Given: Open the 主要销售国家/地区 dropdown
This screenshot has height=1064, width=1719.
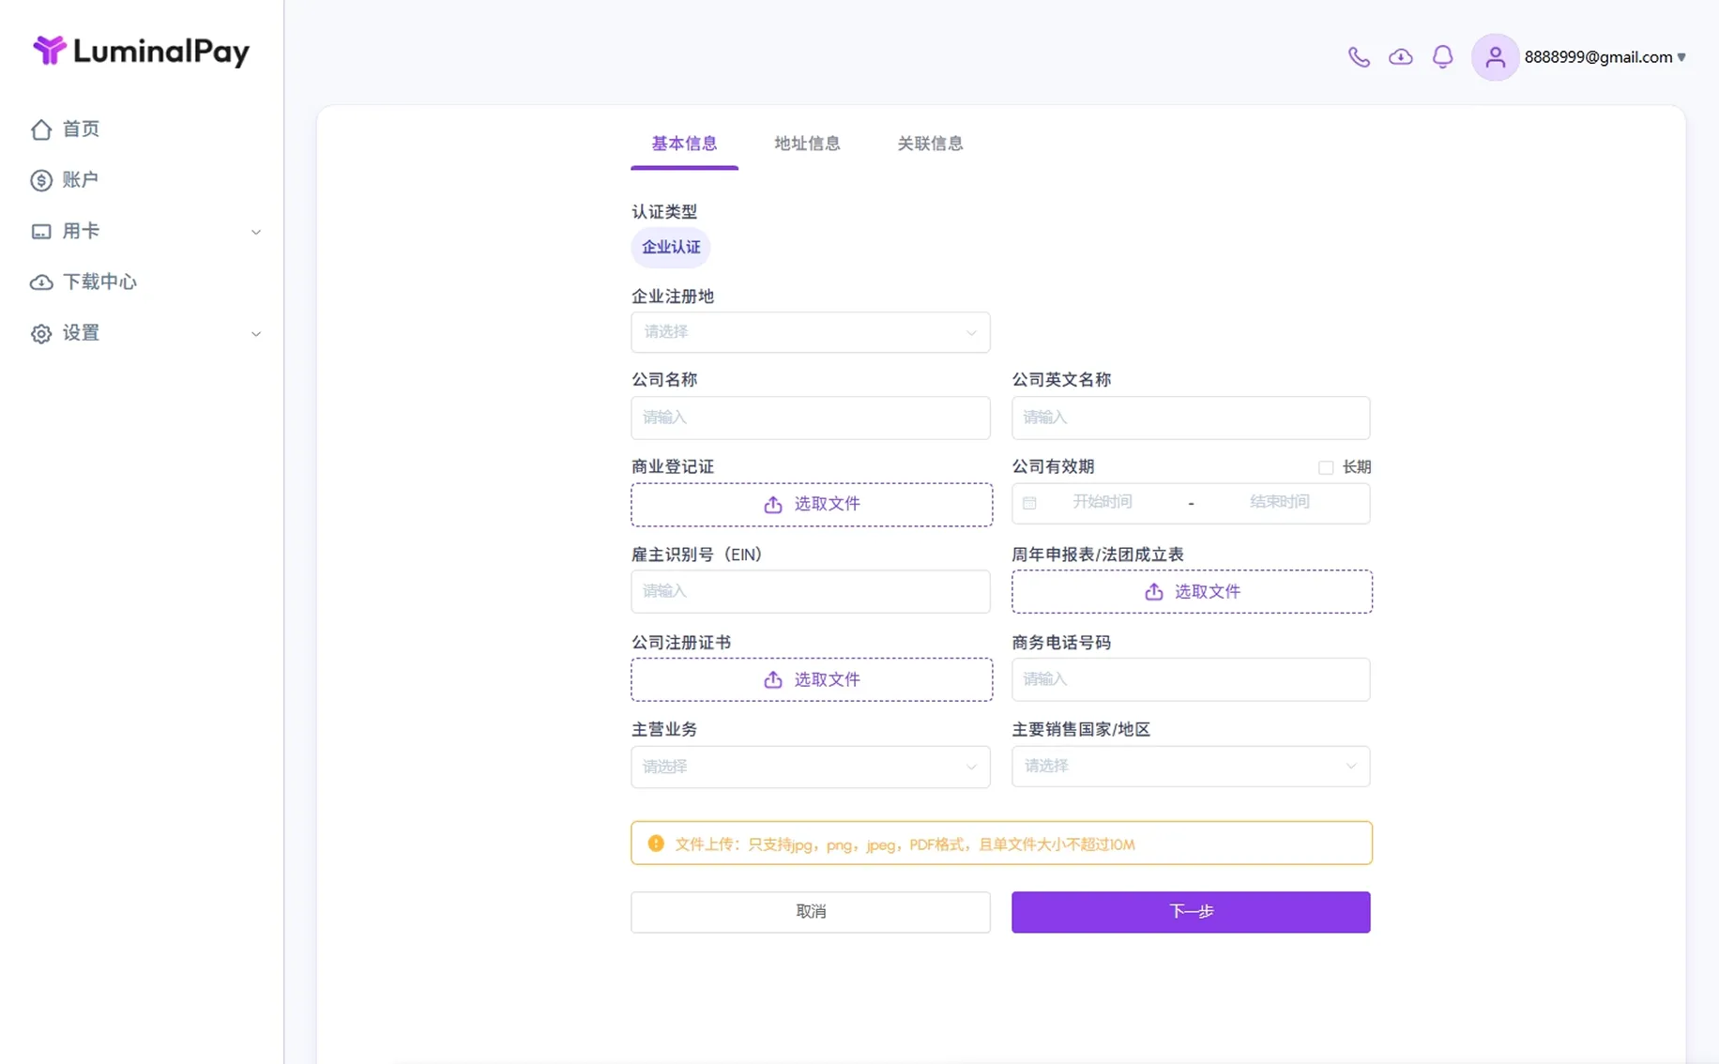Looking at the screenshot, I should click(x=1191, y=767).
